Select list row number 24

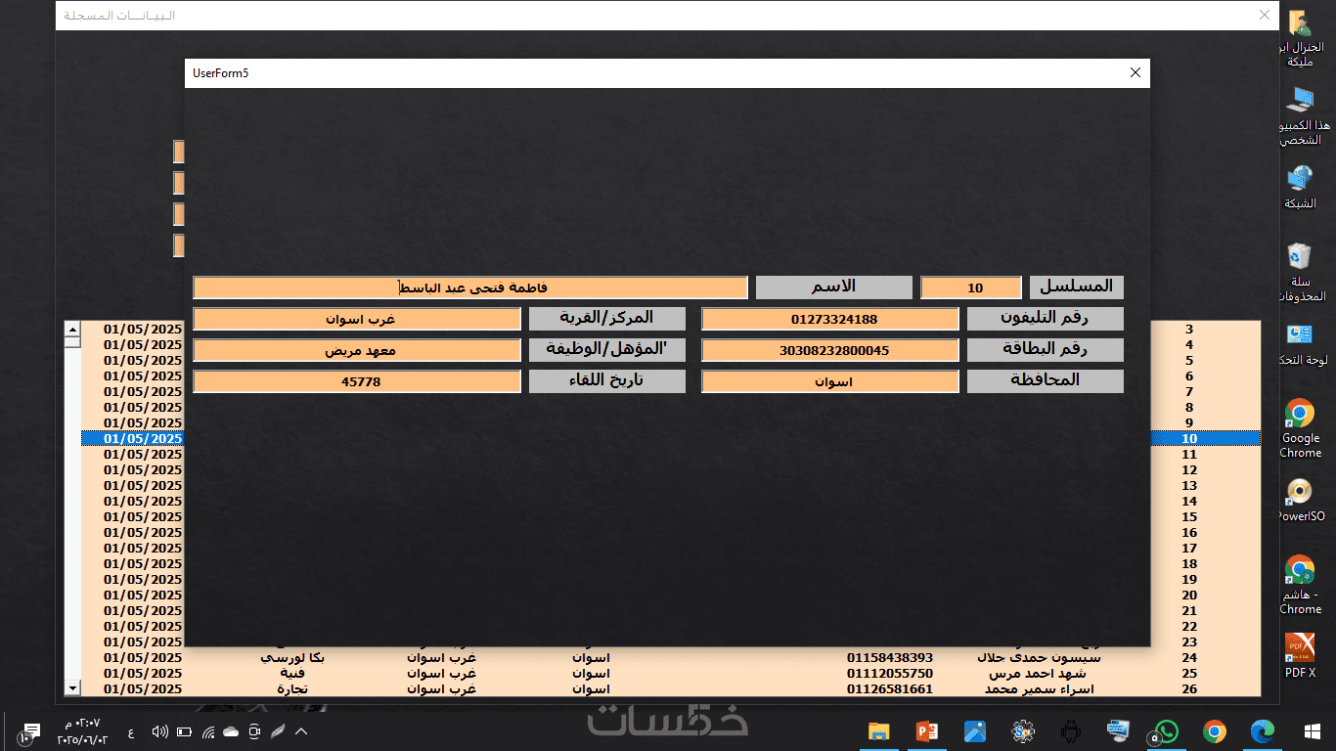click(x=671, y=657)
